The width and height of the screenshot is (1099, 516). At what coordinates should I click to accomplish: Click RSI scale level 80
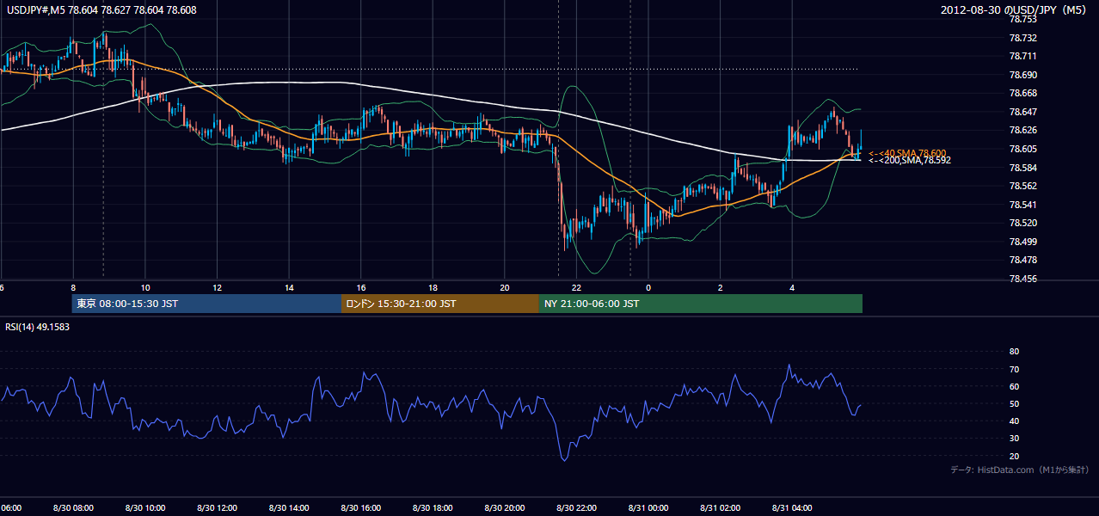click(x=1014, y=352)
